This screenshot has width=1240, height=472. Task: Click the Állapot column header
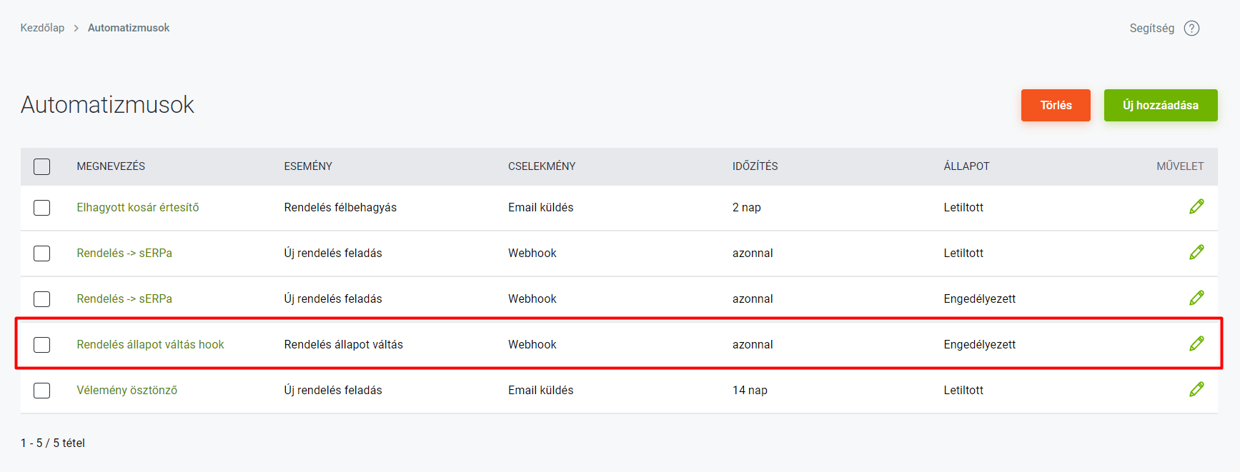point(966,166)
